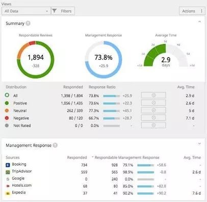Click the Positive row response ratio bar
The height and width of the screenshot is (202, 207).
pos(112,104)
